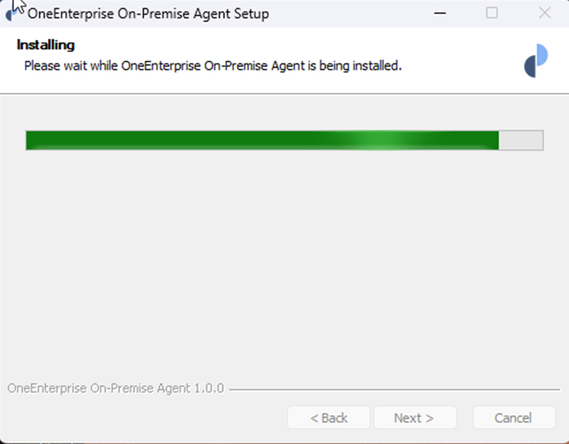Click the bold "Installing" heading
This screenshot has width=569, height=444.
(46, 45)
